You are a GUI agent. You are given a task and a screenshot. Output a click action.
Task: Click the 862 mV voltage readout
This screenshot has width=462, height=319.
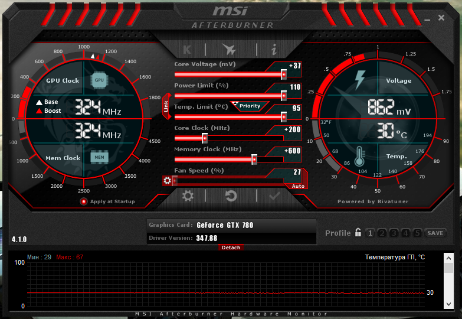pyautogui.click(x=389, y=107)
